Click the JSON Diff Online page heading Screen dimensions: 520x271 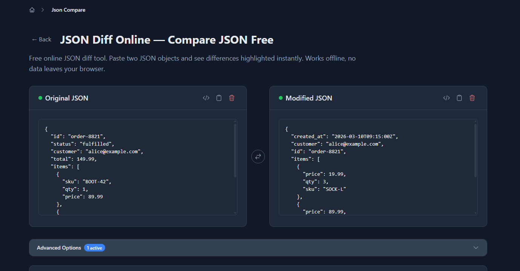(167, 40)
